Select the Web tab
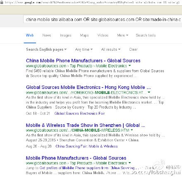This screenshot has height=177, width=182. coord(30,35)
